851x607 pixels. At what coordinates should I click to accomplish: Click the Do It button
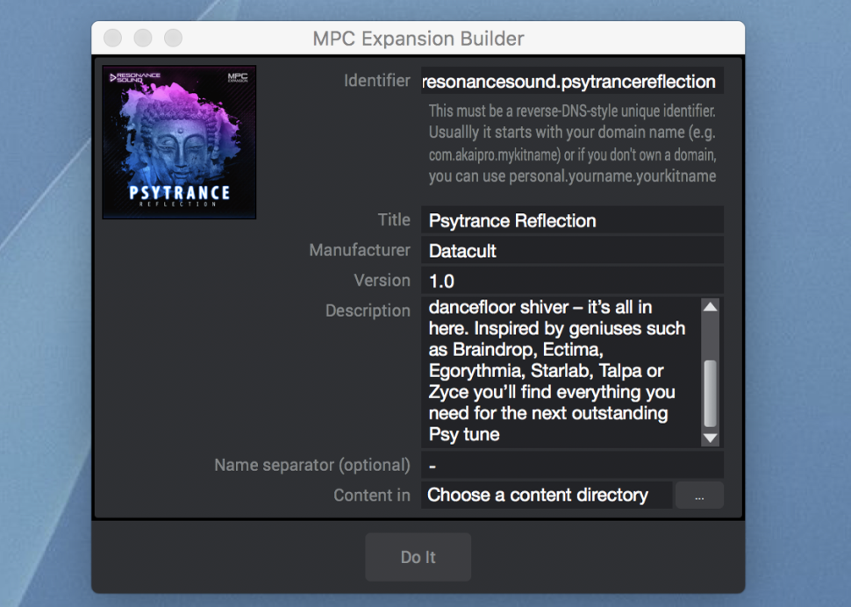coord(418,556)
